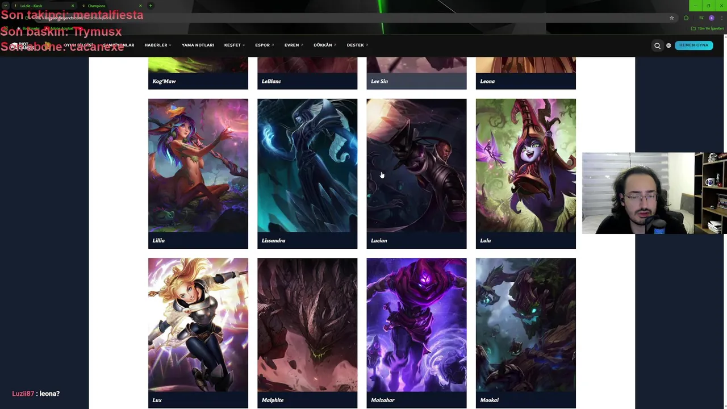
Task: Open the Chrome three-dot menu
Action: click(x=721, y=18)
